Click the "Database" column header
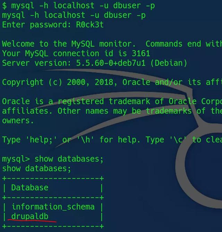The height and width of the screenshot is (232, 222). click(30, 188)
